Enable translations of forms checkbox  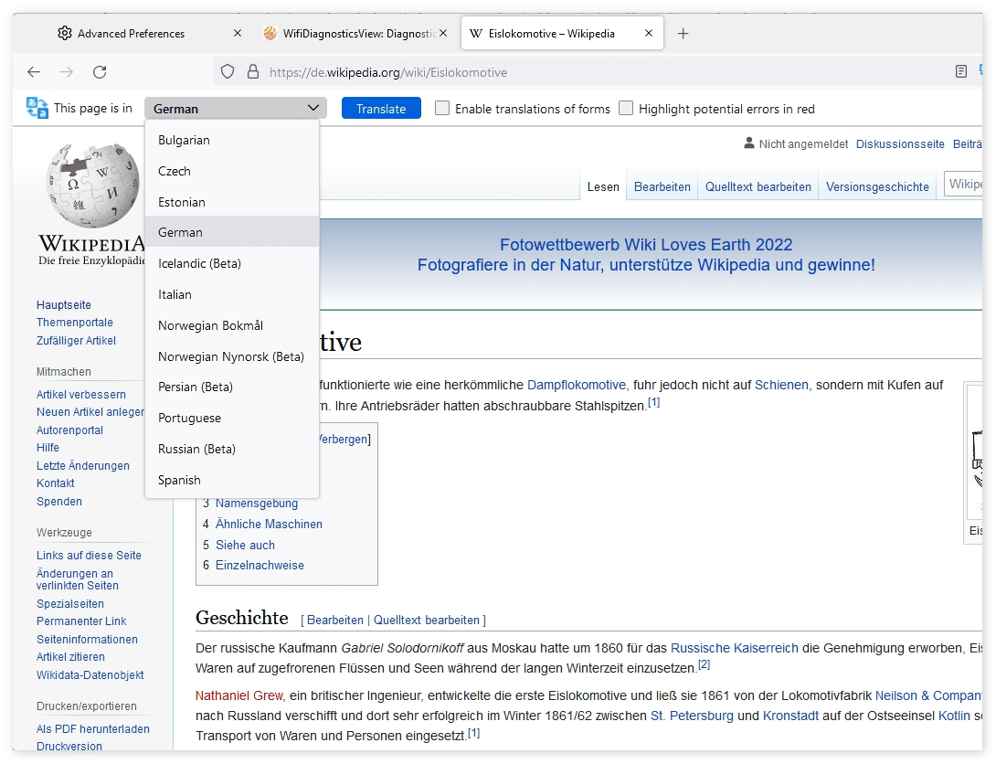(x=442, y=108)
